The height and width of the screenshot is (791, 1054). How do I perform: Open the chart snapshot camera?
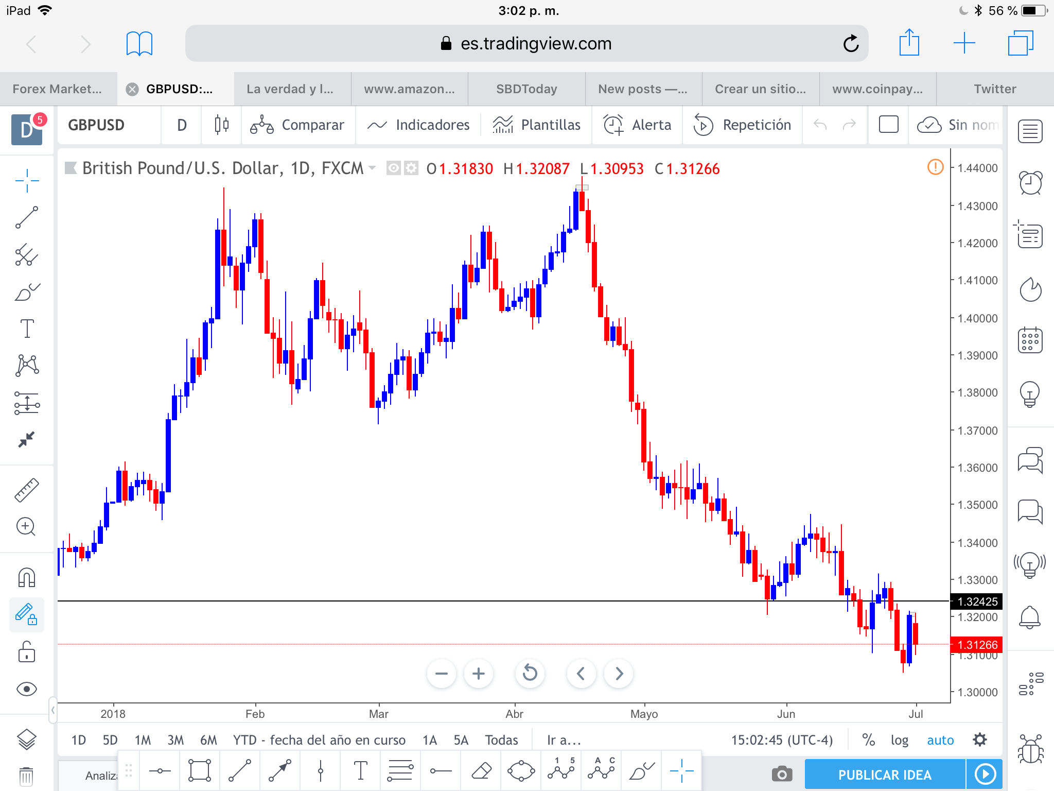[782, 774]
